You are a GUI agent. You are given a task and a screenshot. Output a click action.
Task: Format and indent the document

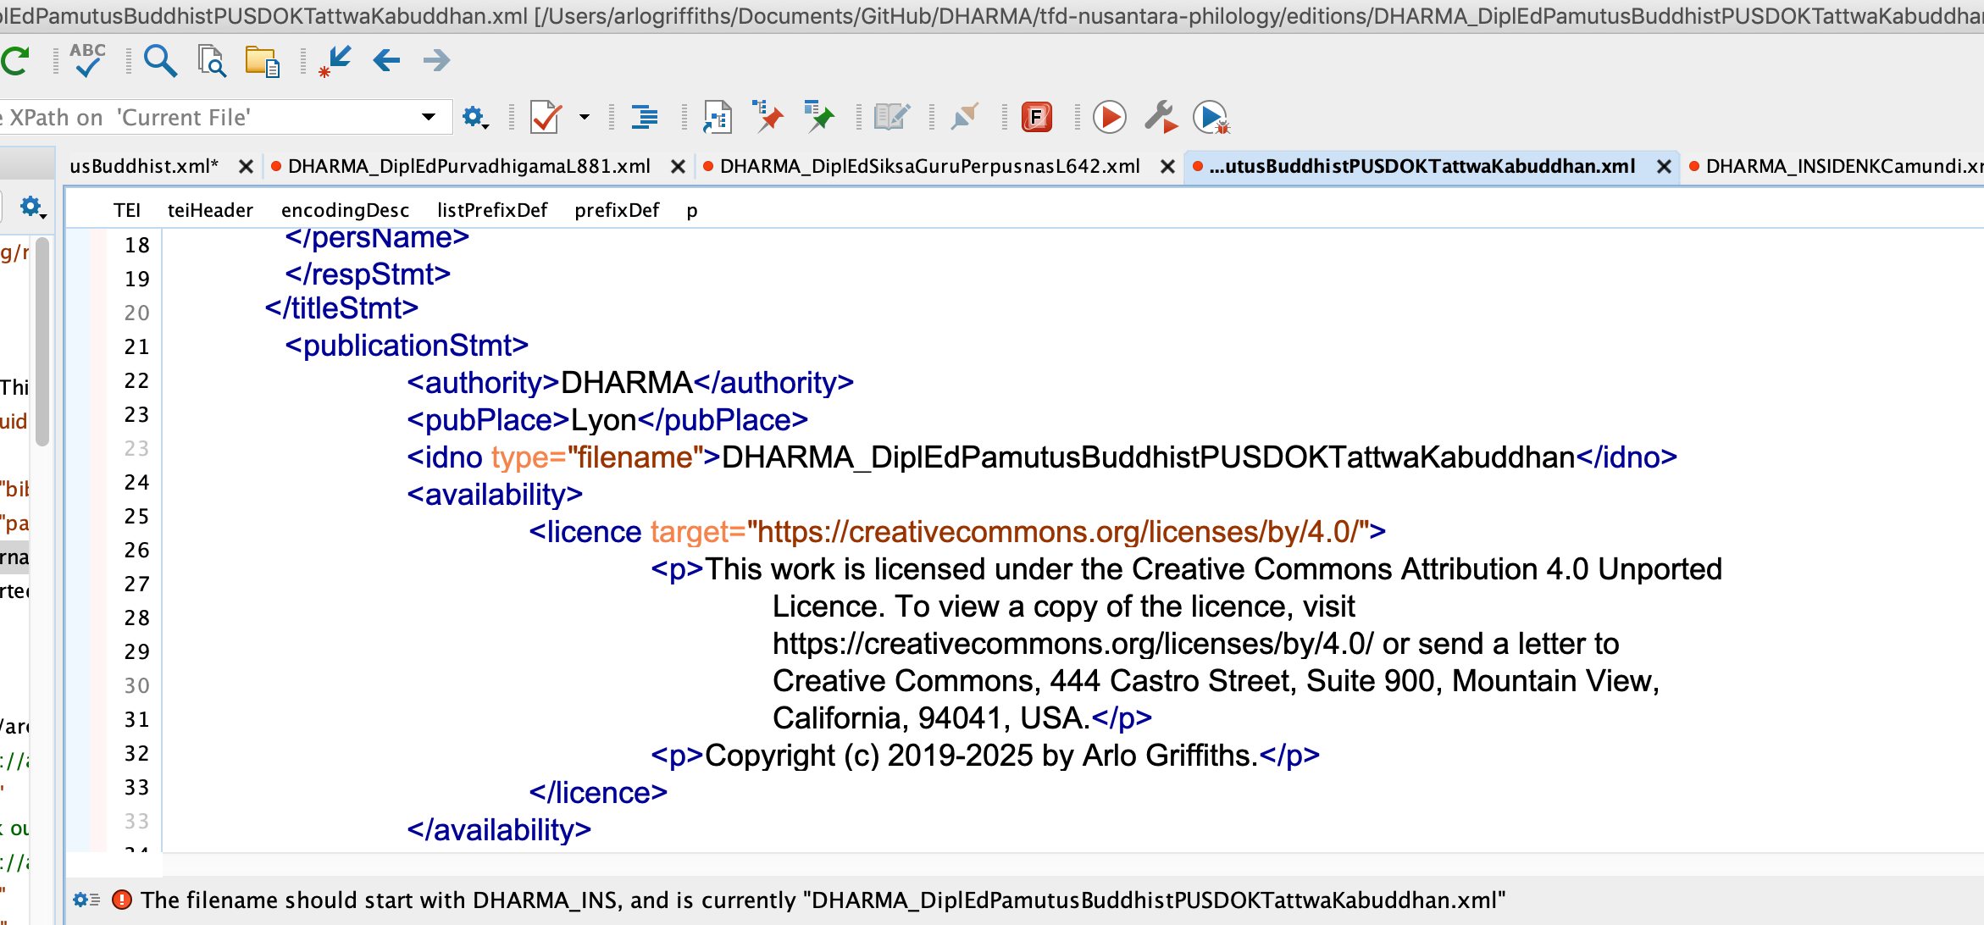pyautogui.click(x=645, y=117)
